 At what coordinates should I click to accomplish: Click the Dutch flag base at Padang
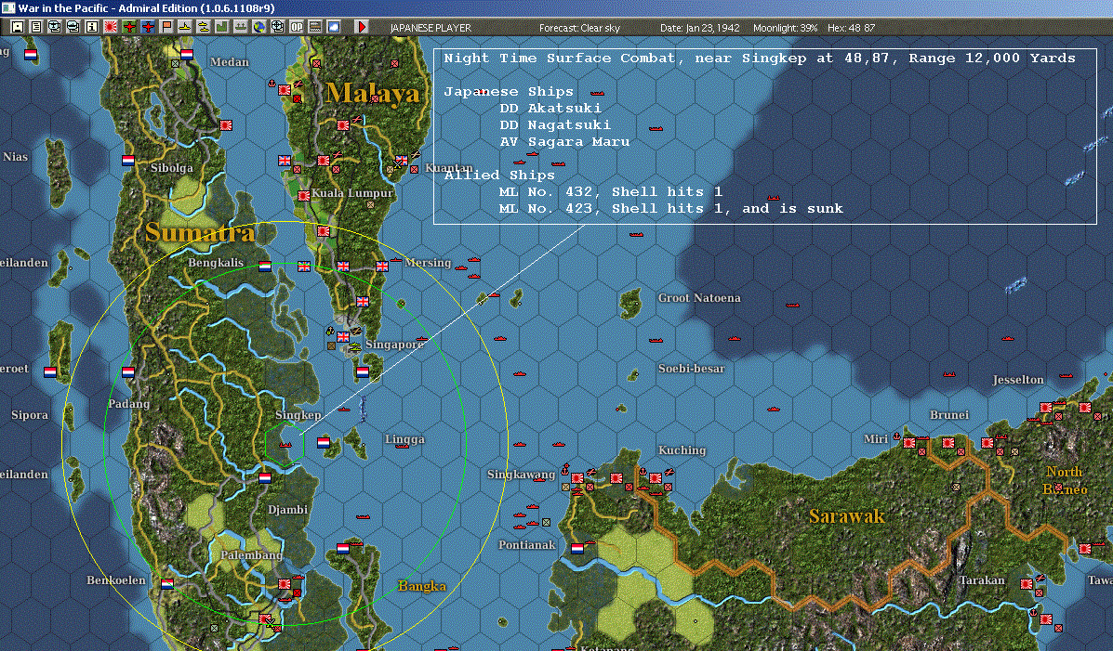pos(127,372)
